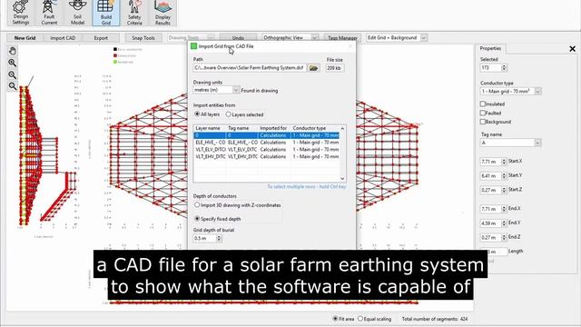The image size is (581, 327).
Task: Click the layer table vertical scrollbar
Action: tap(342, 154)
